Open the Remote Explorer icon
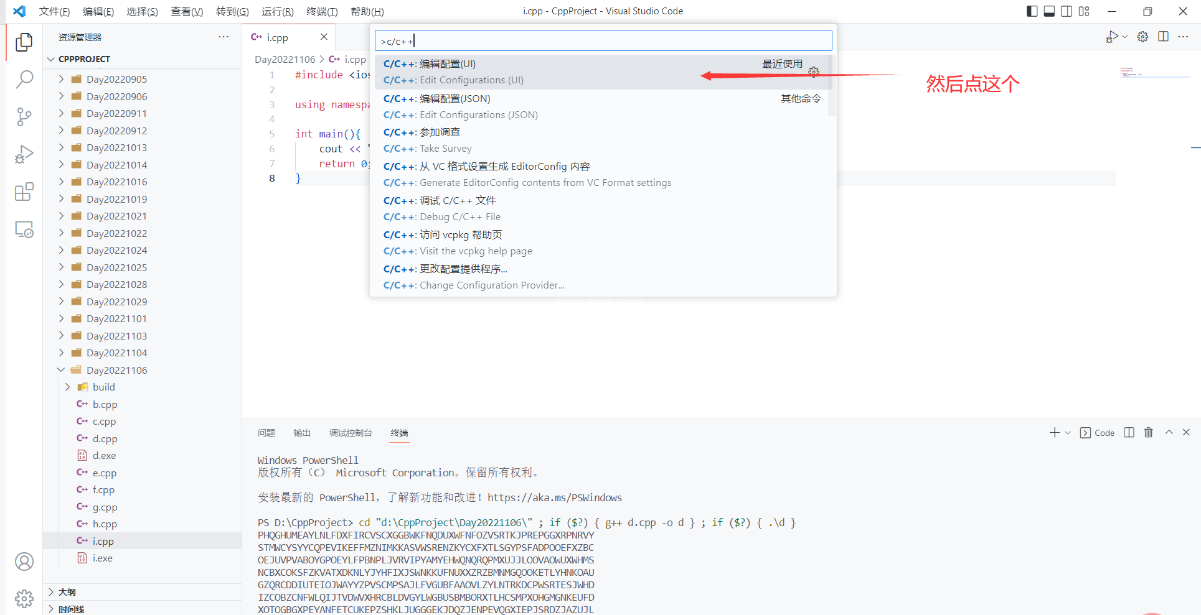 24,229
